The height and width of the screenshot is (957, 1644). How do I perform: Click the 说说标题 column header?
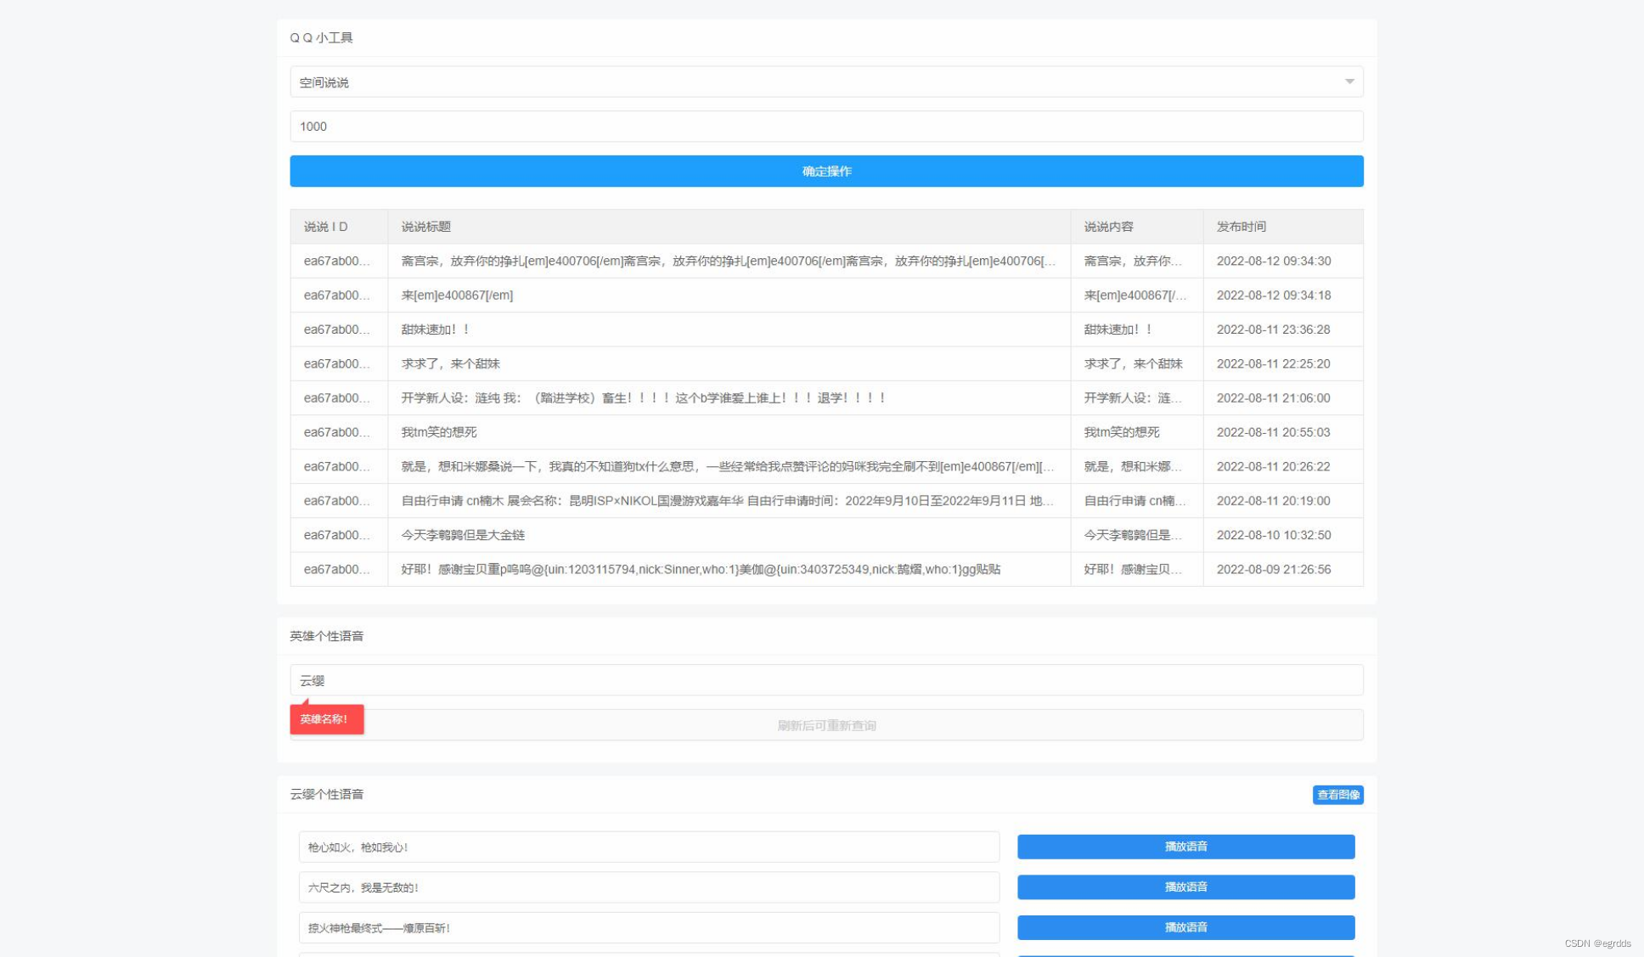click(x=426, y=227)
